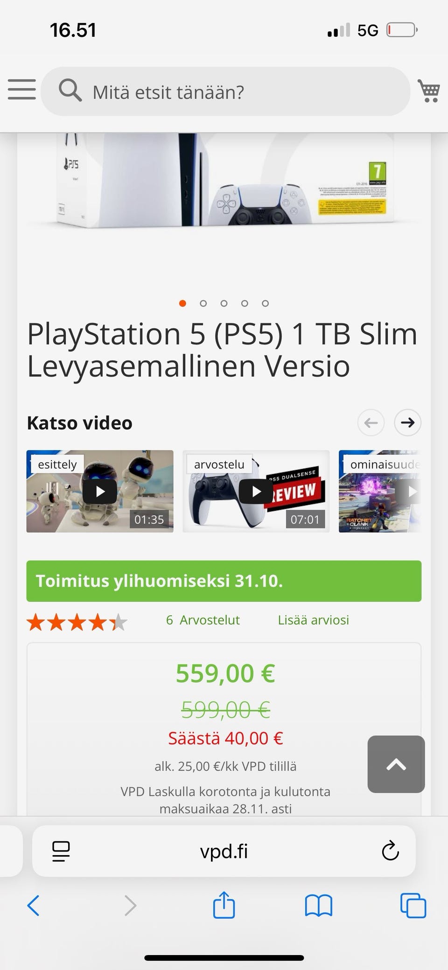
Task: Play the arvostelu DualSense review video
Action: tap(256, 491)
